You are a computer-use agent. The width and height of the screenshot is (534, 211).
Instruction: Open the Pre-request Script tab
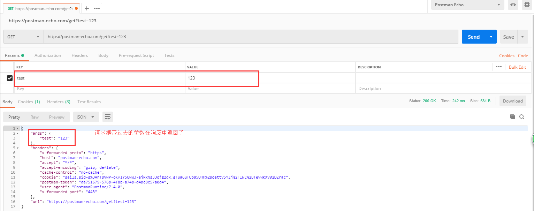point(136,55)
